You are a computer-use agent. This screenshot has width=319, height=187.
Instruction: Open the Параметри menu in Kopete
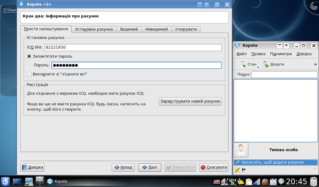tap(281, 54)
